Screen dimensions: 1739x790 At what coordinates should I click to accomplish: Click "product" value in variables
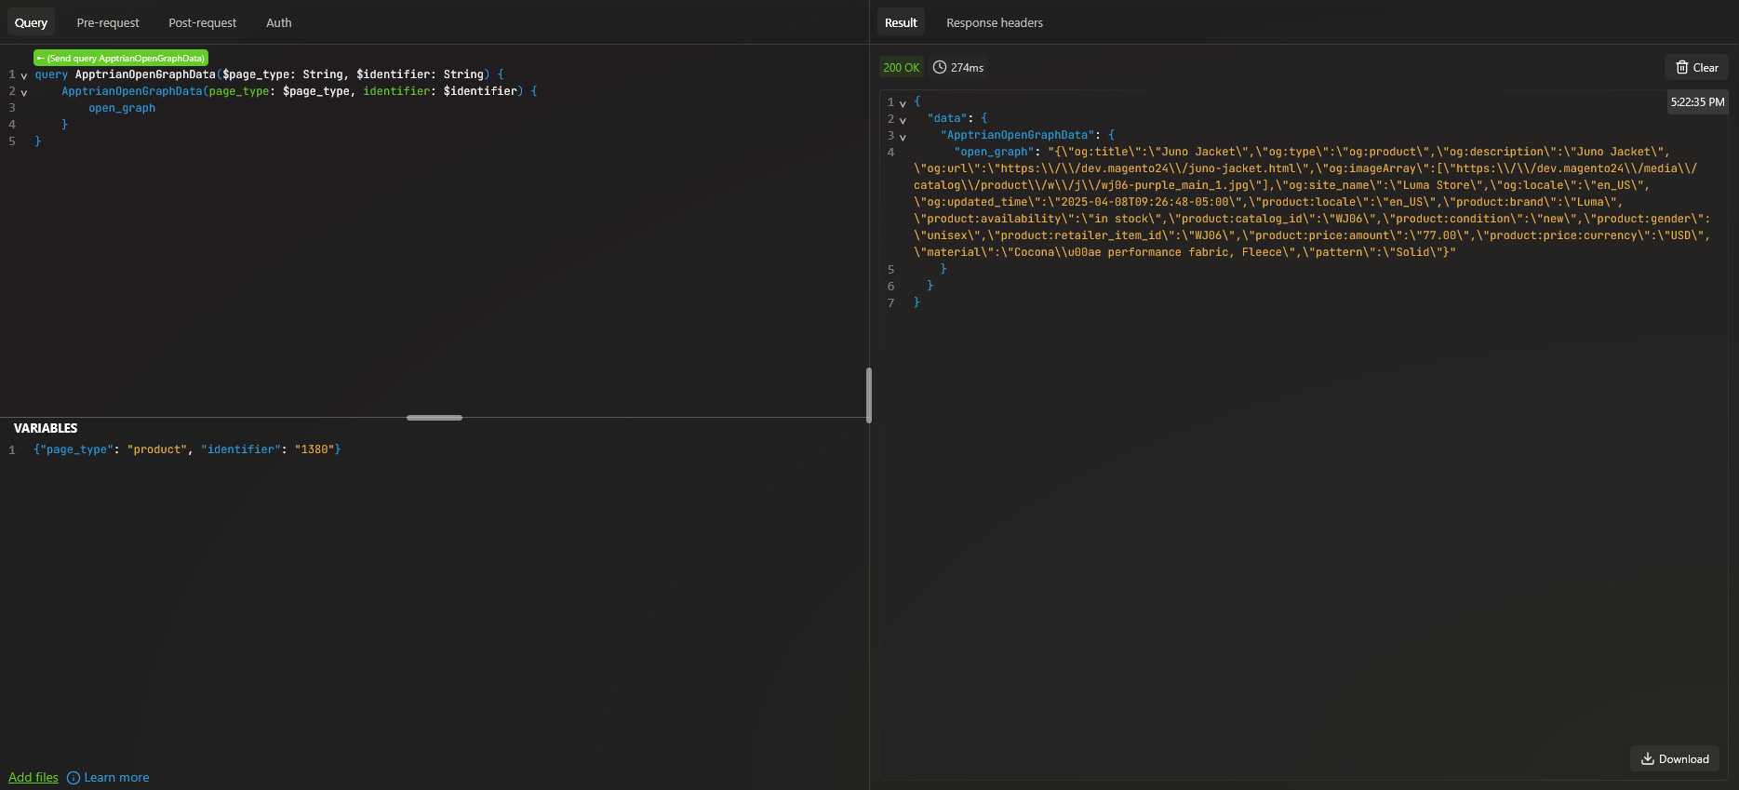(157, 449)
